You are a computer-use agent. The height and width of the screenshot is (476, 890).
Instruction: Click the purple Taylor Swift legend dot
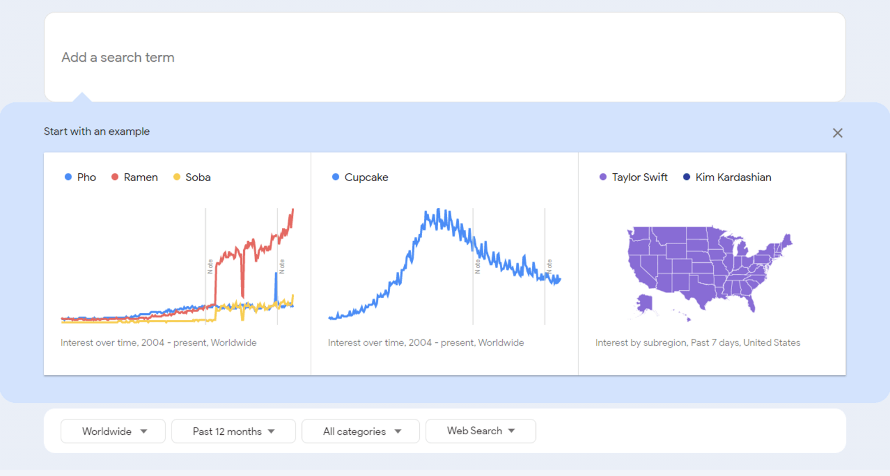tap(602, 177)
